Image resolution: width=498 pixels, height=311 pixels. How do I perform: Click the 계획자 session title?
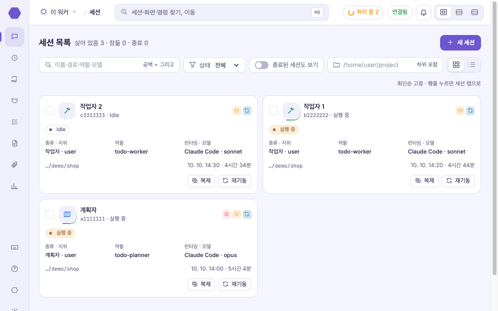point(89,210)
